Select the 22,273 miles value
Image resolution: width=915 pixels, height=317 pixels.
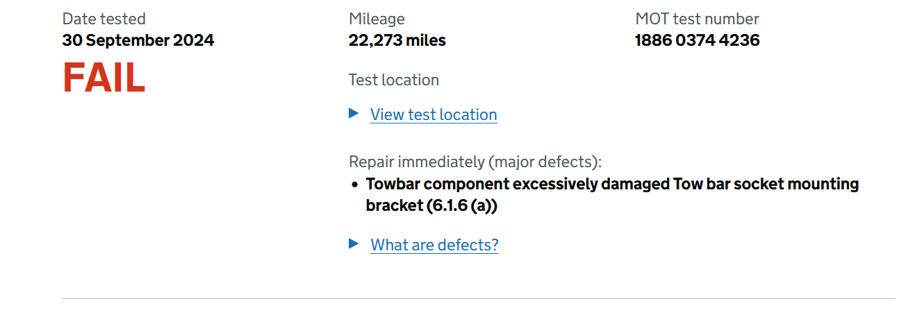coord(397,40)
